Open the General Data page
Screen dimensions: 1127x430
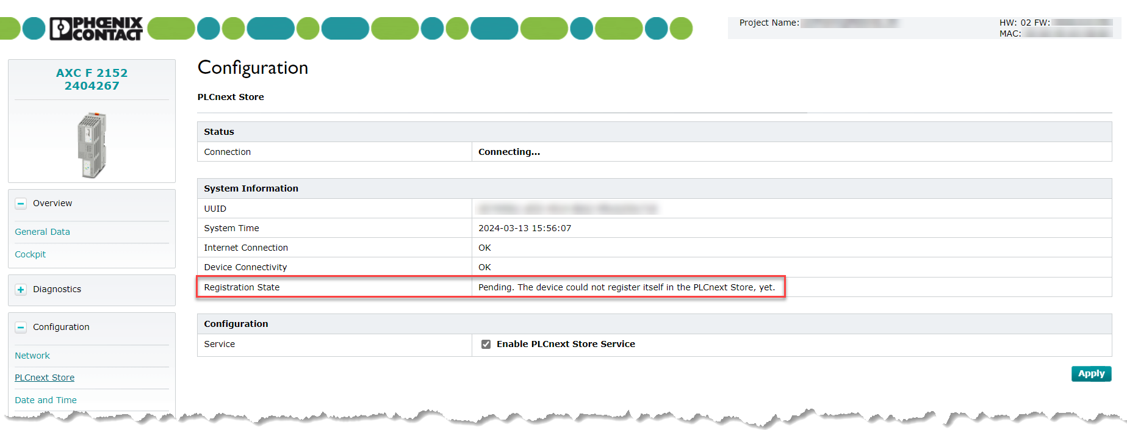pyautogui.click(x=42, y=232)
